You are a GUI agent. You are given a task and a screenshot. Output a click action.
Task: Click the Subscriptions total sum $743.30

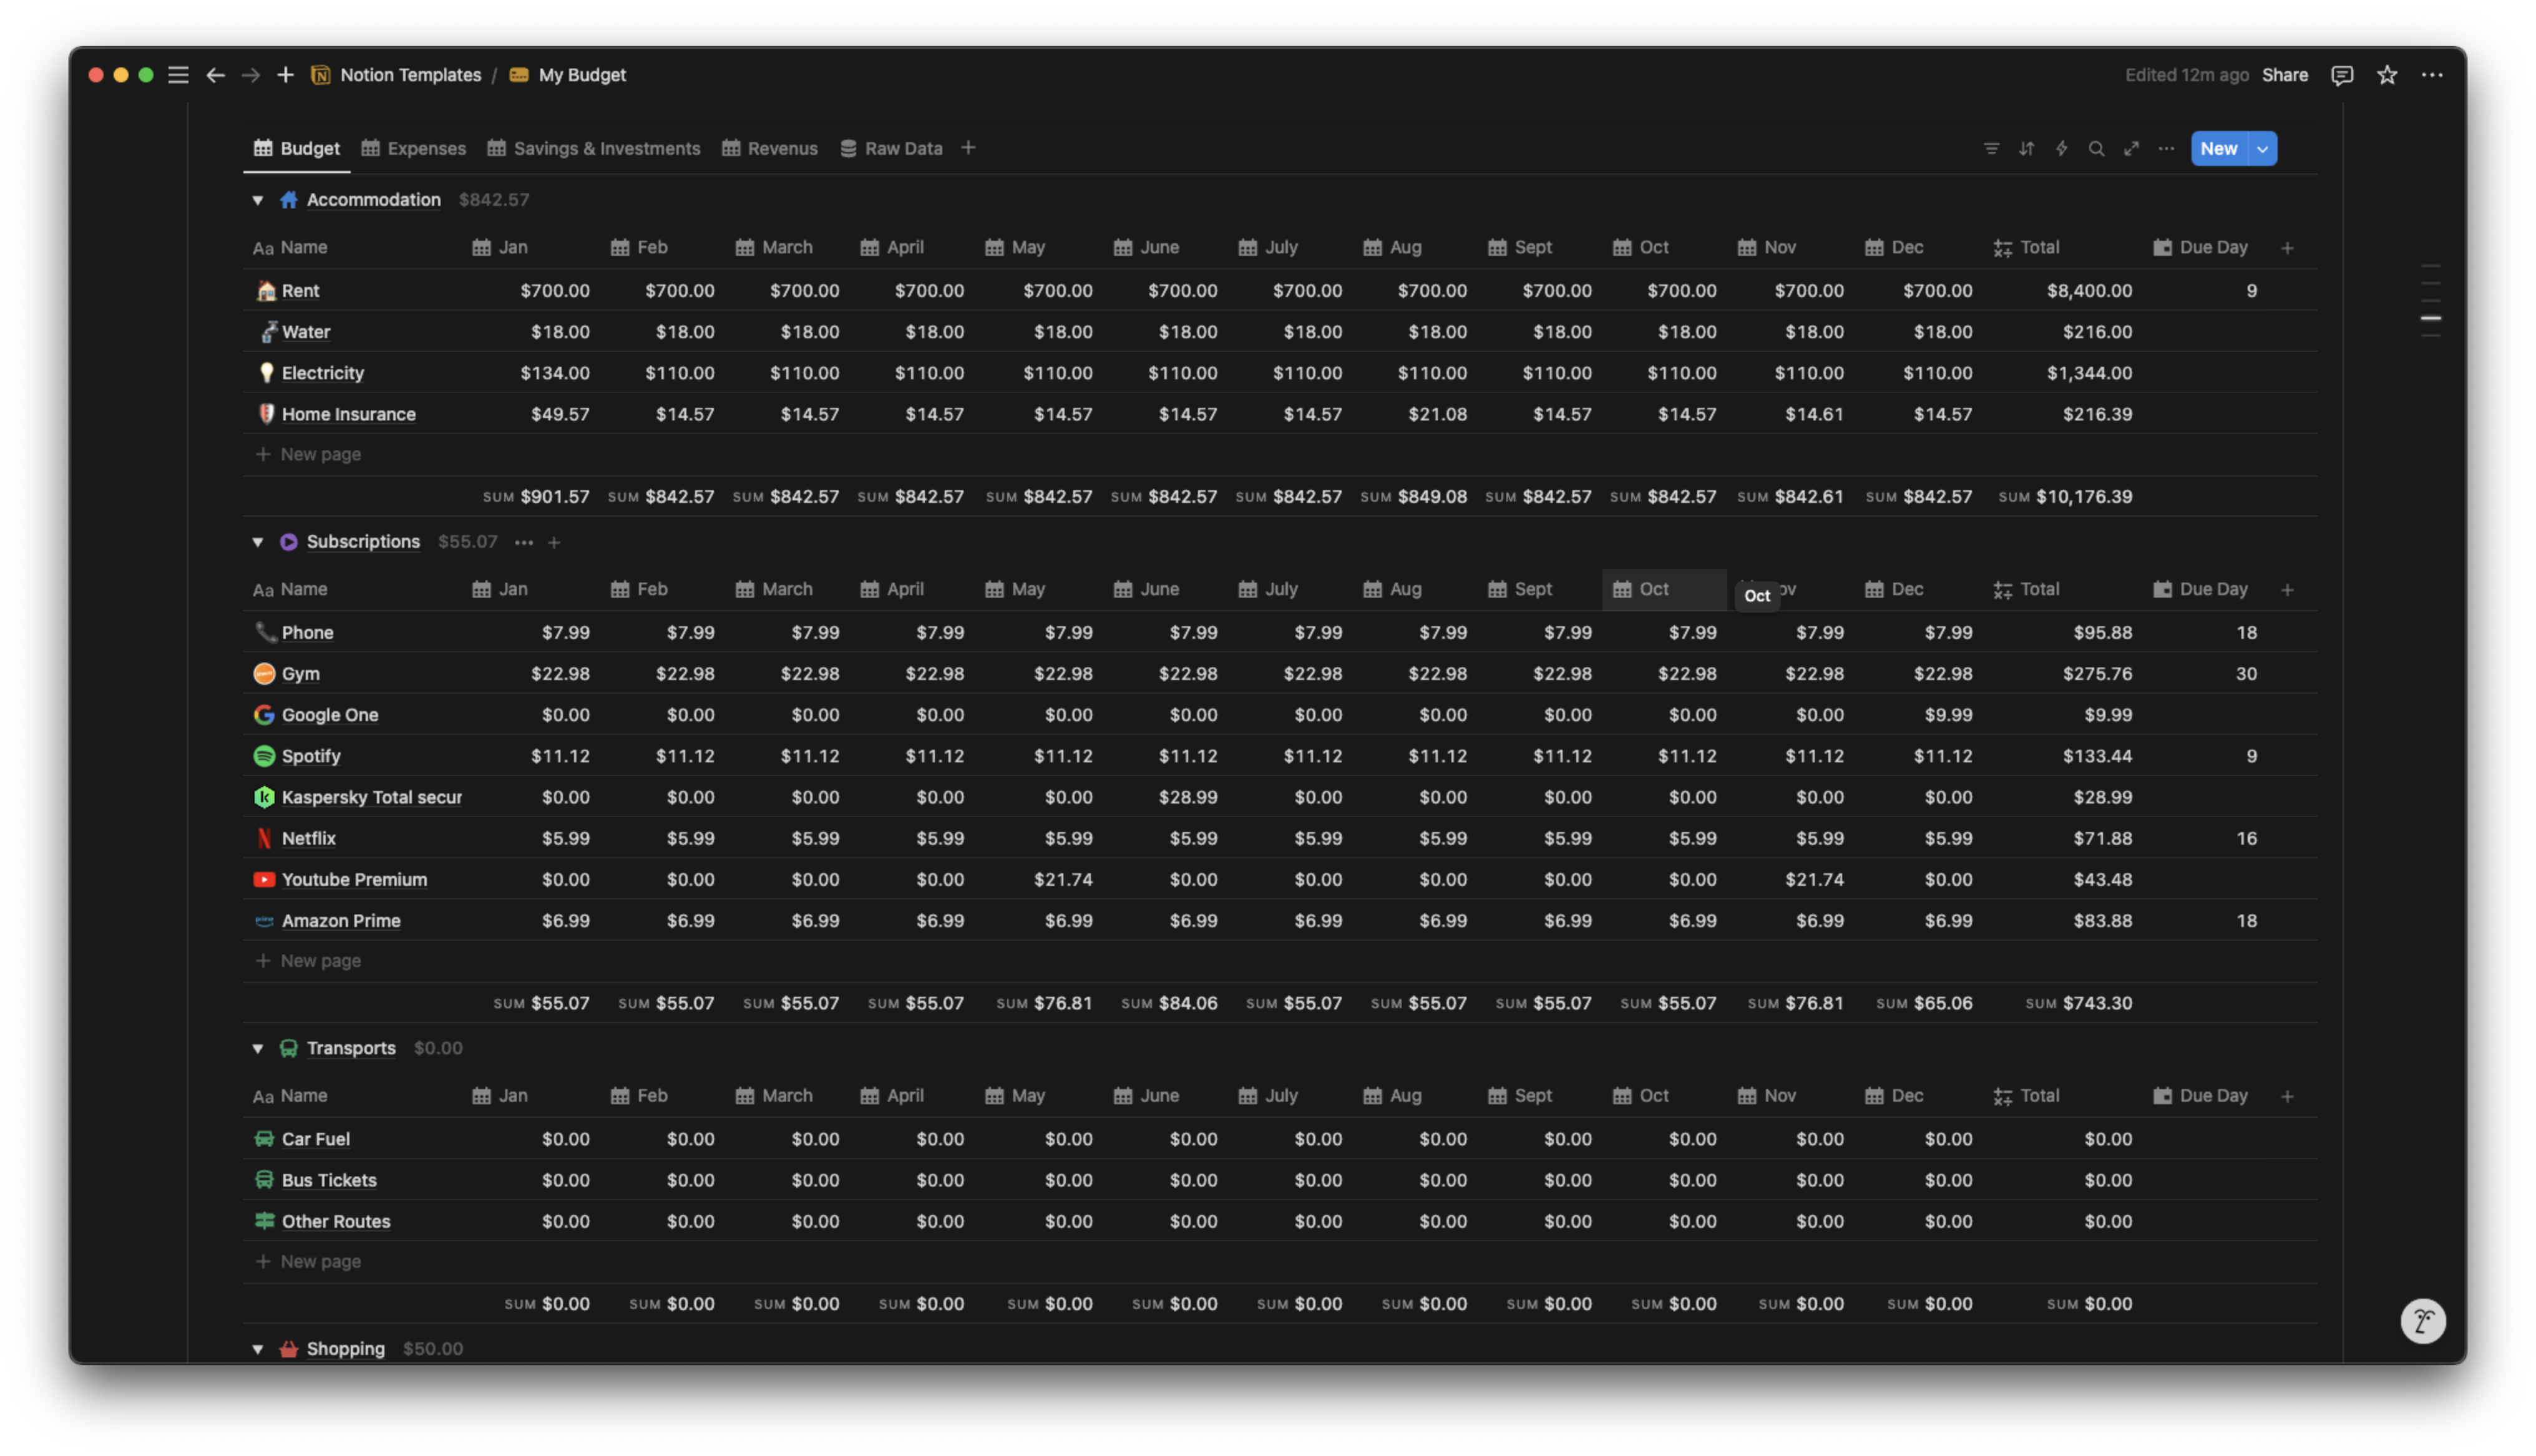point(2078,1003)
